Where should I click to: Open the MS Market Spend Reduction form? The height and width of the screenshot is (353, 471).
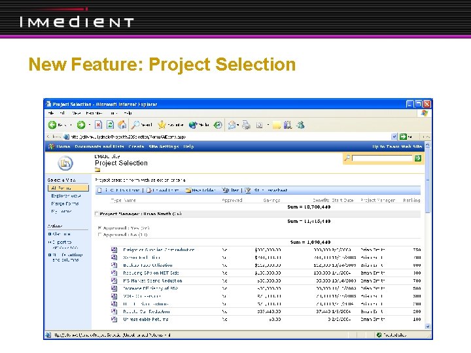pyautogui.click(x=152, y=280)
